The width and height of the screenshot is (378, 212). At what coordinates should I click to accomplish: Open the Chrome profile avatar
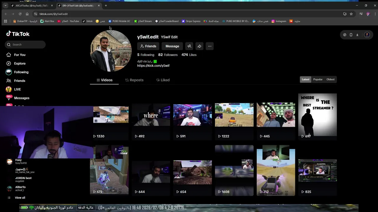pyautogui.click(x=368, y=14)
